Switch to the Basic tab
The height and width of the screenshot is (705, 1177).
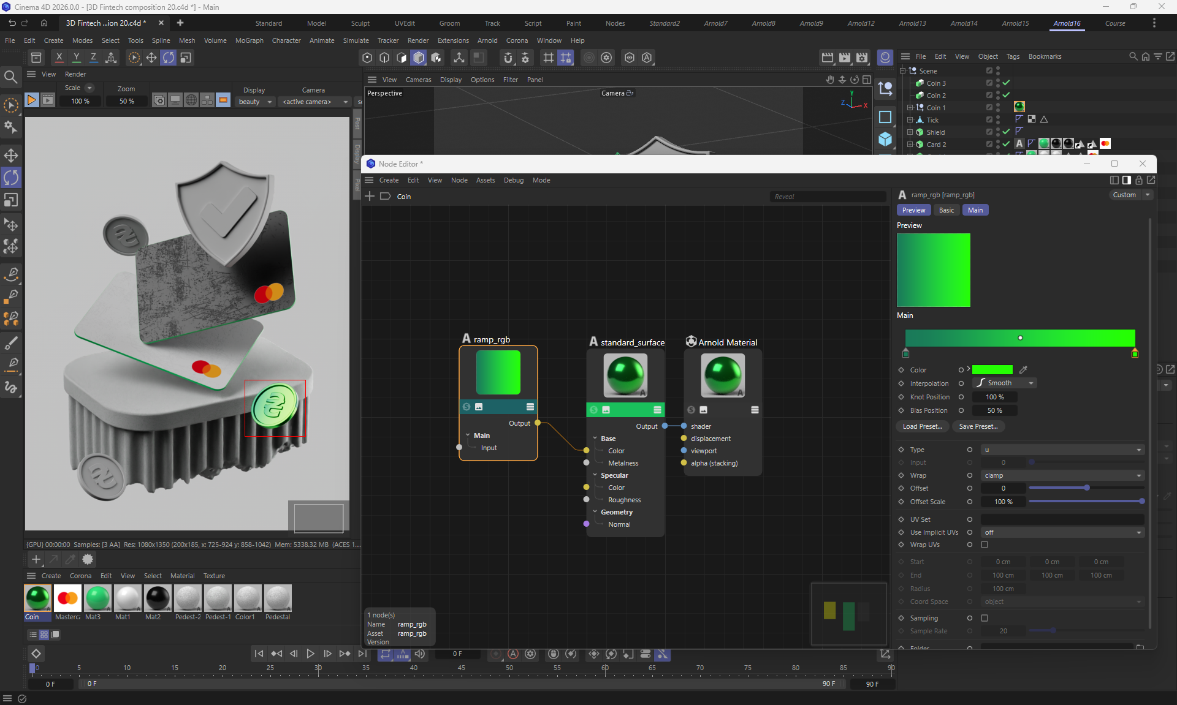(946, 210)
